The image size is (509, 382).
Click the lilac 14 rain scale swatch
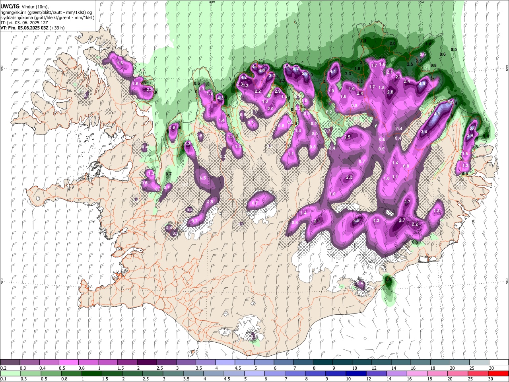(396, 374)
